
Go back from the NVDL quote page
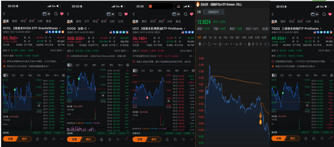(x=4, y=14)
